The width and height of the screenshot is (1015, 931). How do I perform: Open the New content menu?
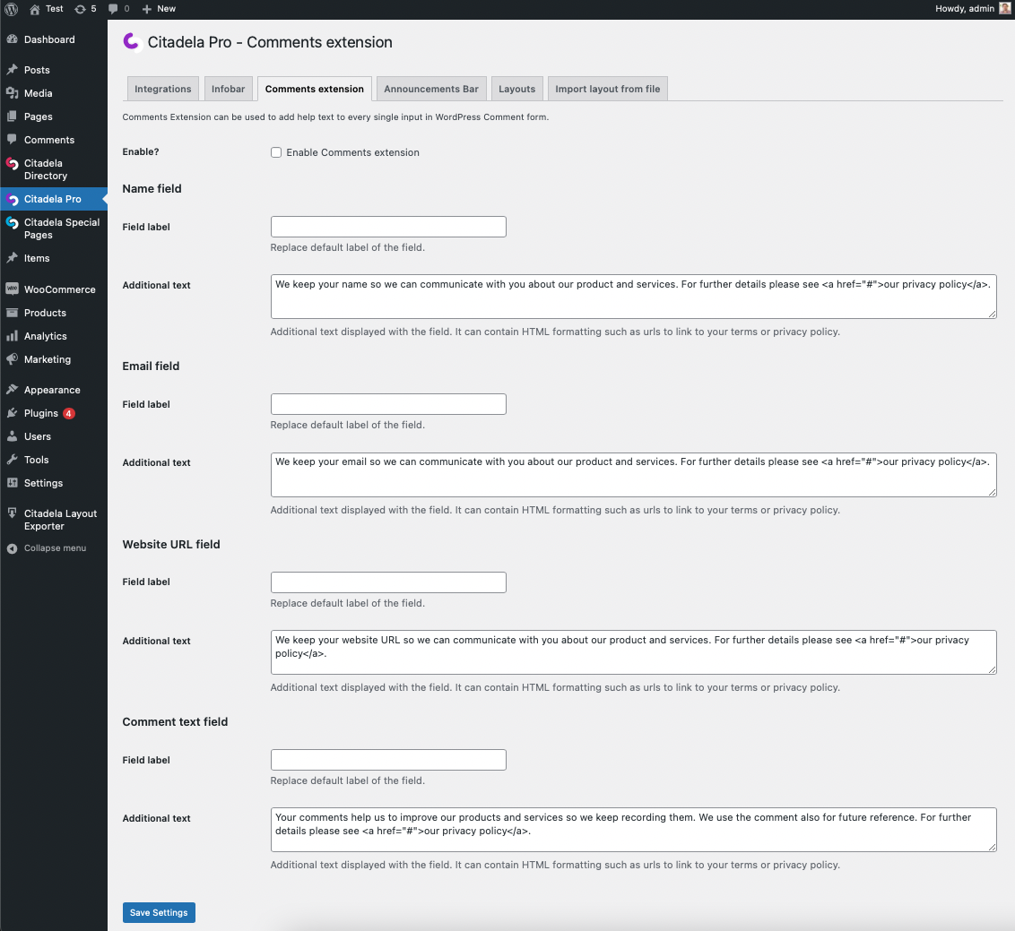159,9
